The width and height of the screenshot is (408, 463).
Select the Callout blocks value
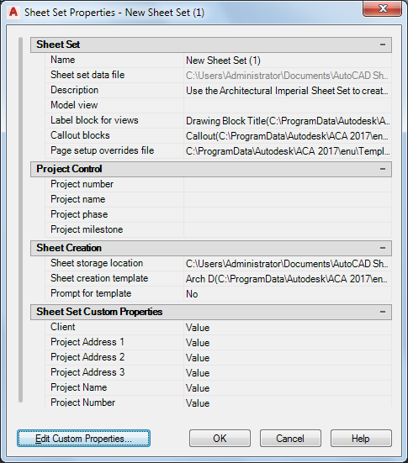pos(288,136)
